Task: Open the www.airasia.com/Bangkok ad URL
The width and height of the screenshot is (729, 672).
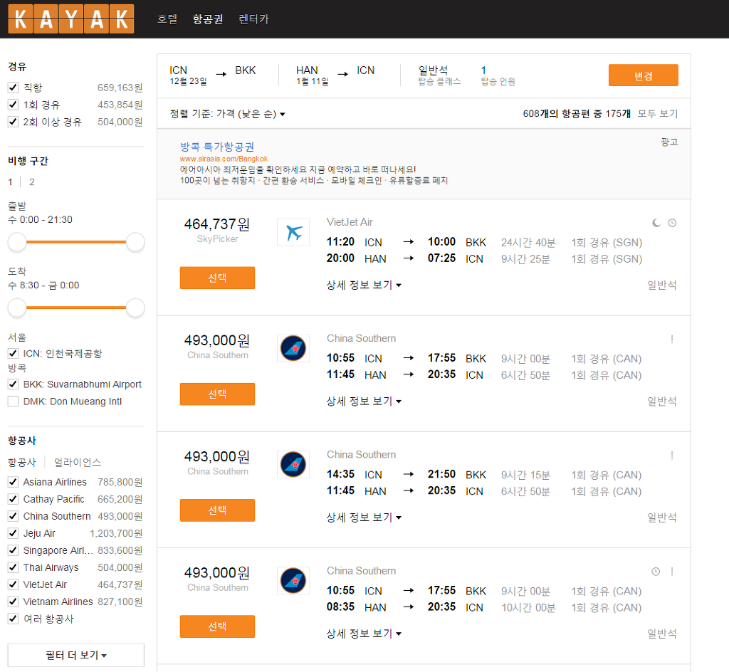Action: point(224,159)
